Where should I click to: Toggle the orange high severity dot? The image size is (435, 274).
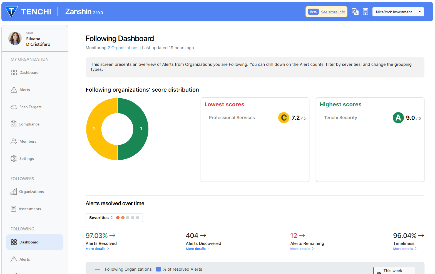coord(123,218)
